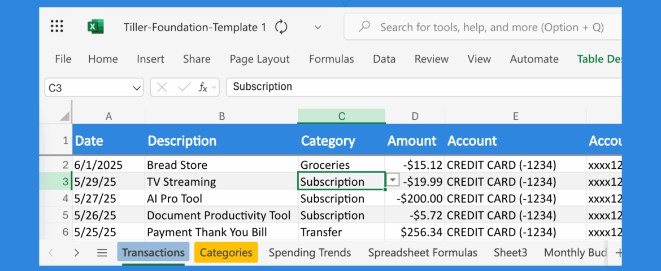Select the 5/27/25 date cell
661x271 pixels.
(x=109, y=199)
